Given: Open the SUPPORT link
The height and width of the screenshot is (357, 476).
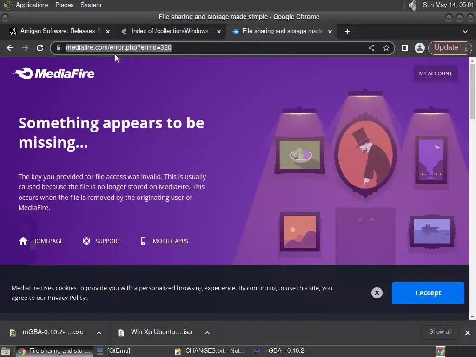Looking at the screenshot, I should [x=108, y=241].
